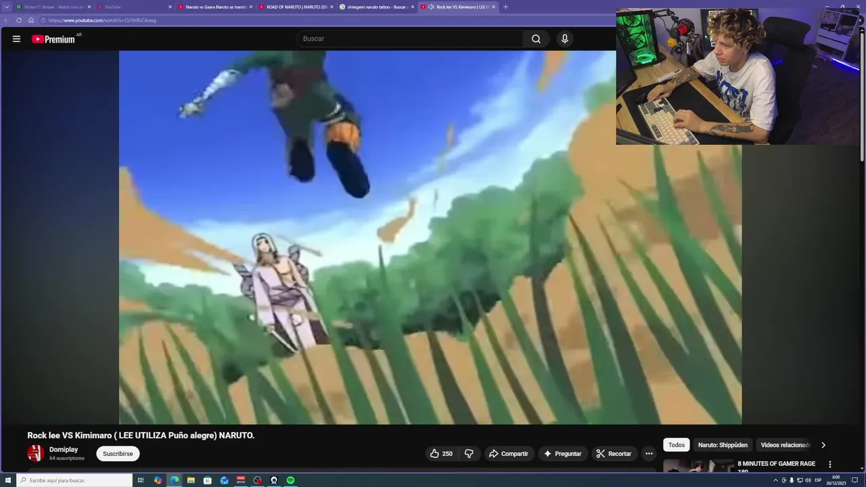The width and height of the screenshot is (866, 487).
Task: Switch to Naruto vs Gaara tab
Action: point(215,7)
